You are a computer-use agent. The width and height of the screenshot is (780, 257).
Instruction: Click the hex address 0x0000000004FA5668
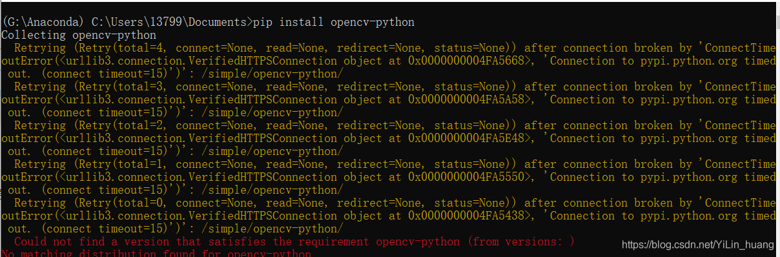[x=466, y=61]
